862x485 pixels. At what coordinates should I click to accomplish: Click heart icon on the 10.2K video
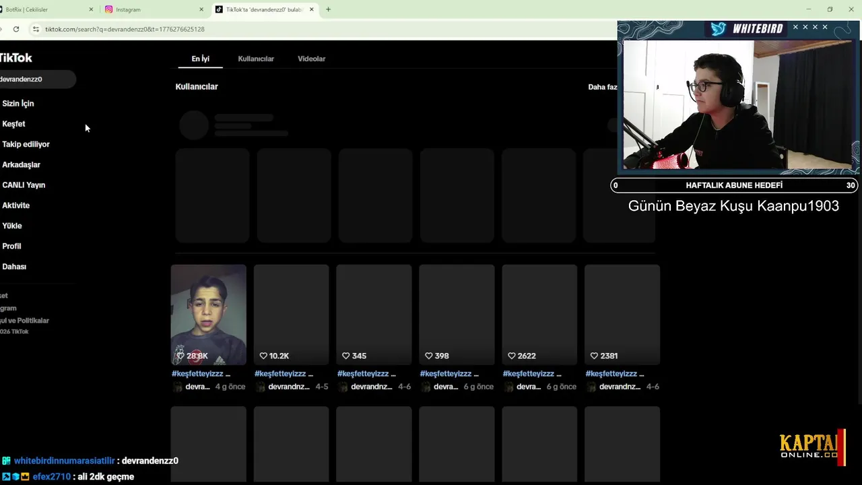click(263, 356)
